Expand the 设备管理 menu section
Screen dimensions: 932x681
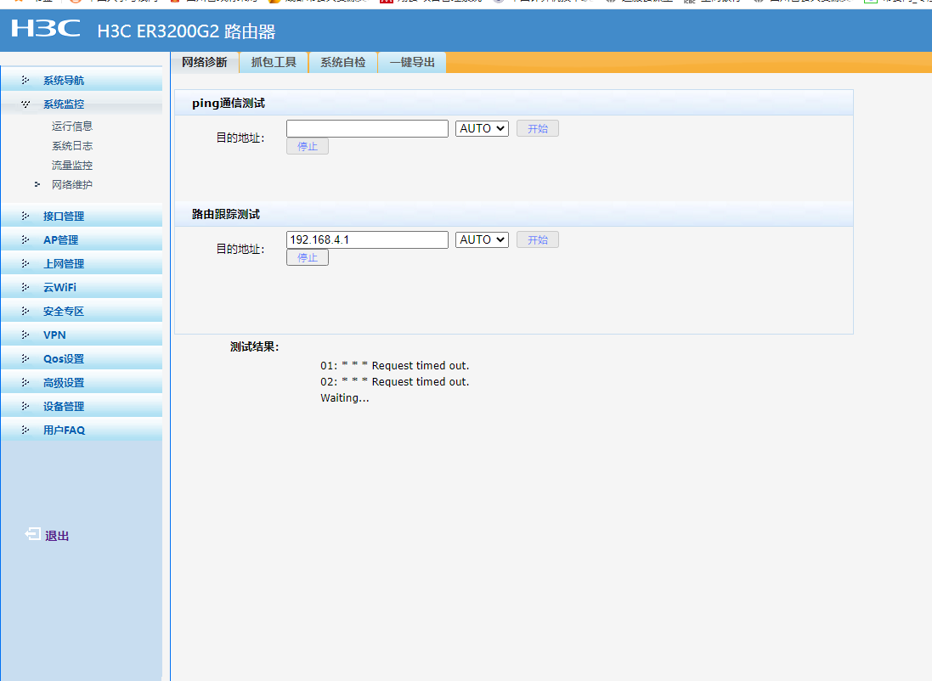coord(82,406)
